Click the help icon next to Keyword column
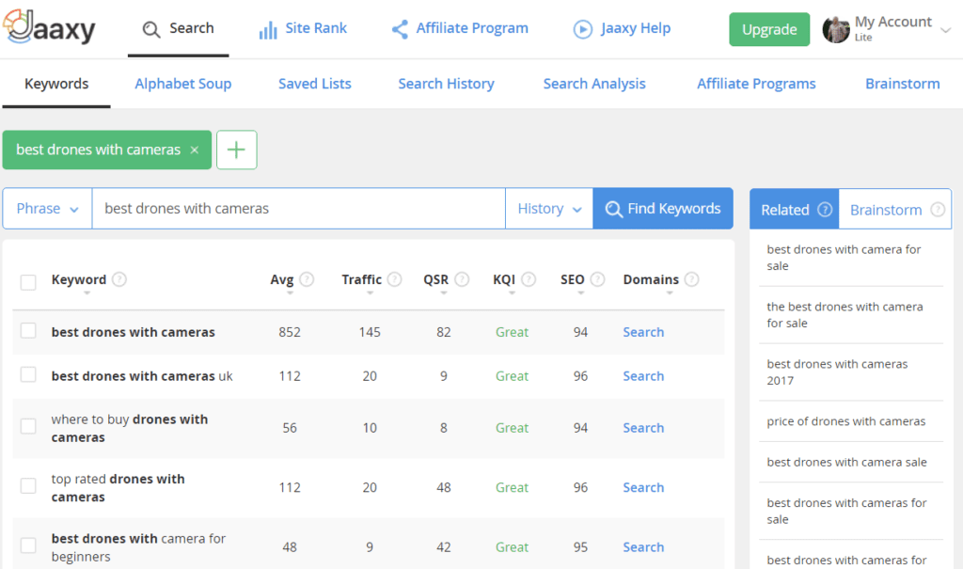 (x=119, y=279)
